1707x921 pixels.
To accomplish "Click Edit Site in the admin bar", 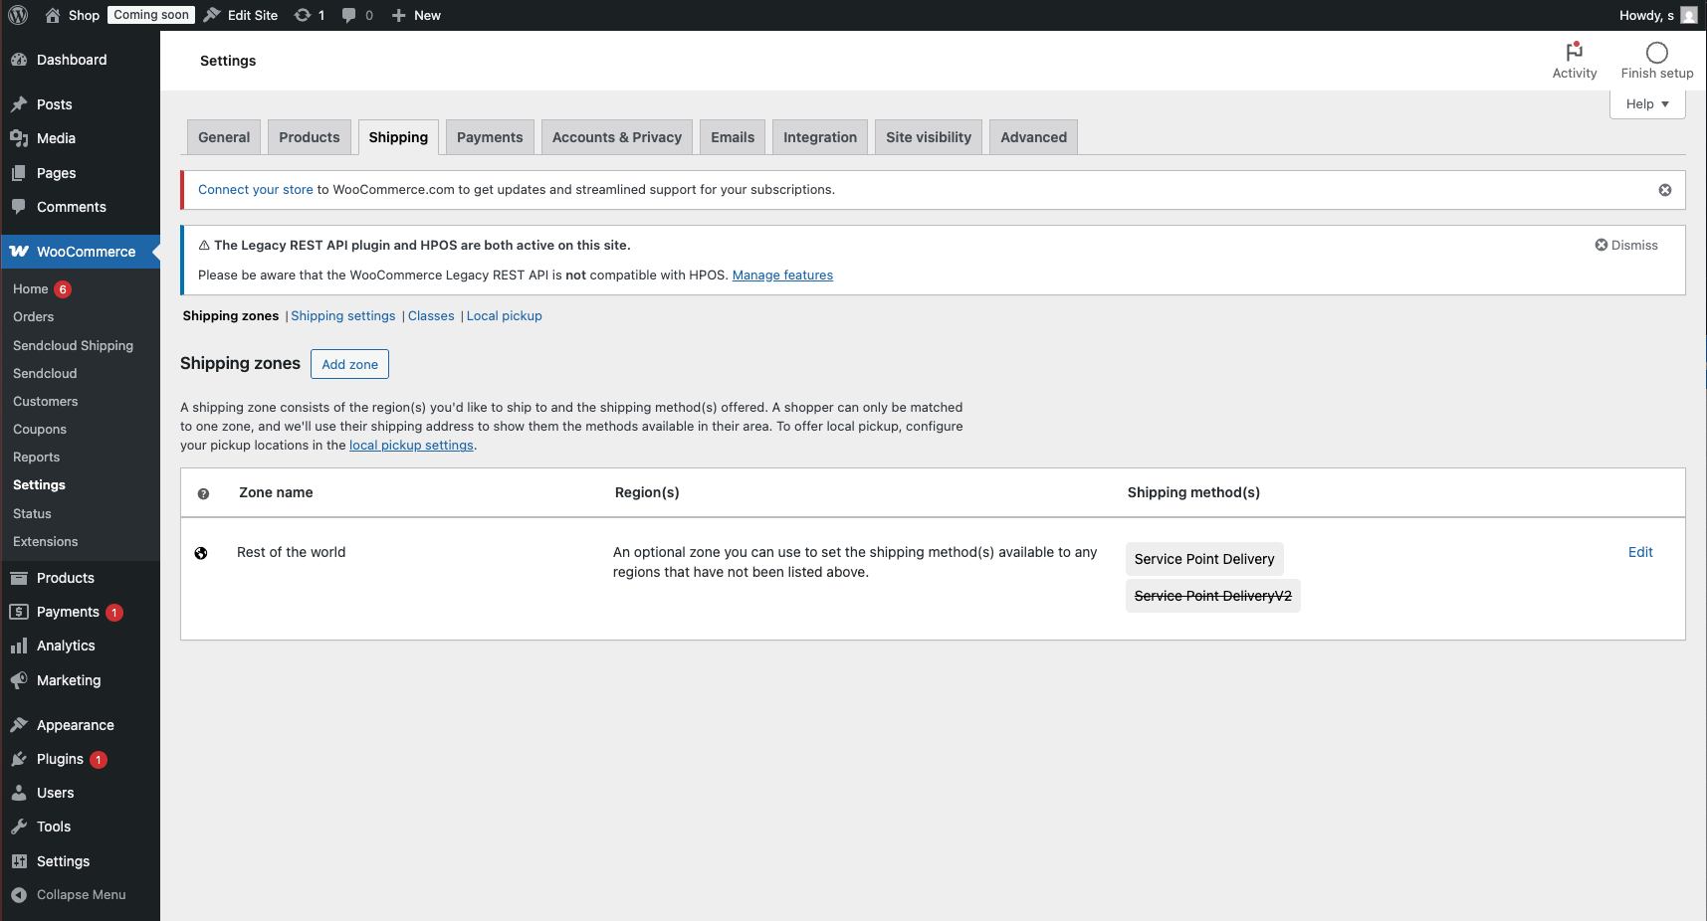I will click(242, 15).
